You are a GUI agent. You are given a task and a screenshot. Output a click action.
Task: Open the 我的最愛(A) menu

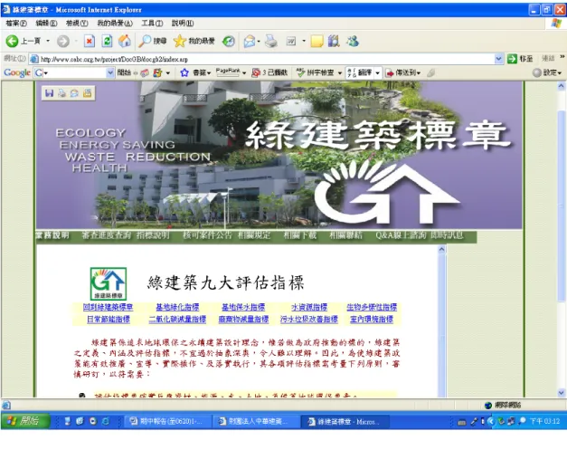[x=115, y=24]
